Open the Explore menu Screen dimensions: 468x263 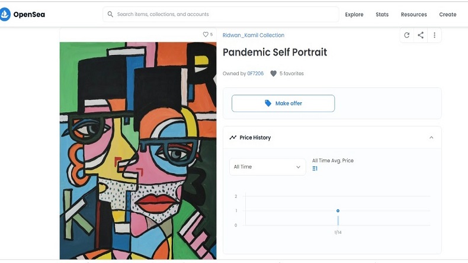[354, 14]
